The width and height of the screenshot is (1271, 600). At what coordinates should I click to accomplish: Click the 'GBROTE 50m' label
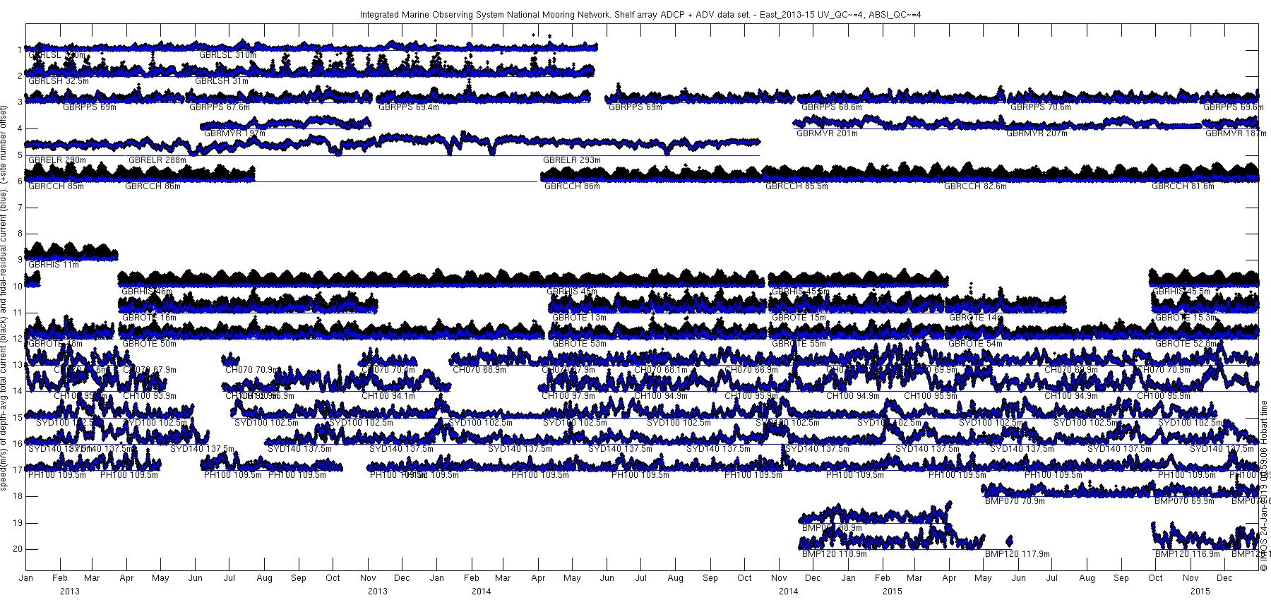click(149, 344)
